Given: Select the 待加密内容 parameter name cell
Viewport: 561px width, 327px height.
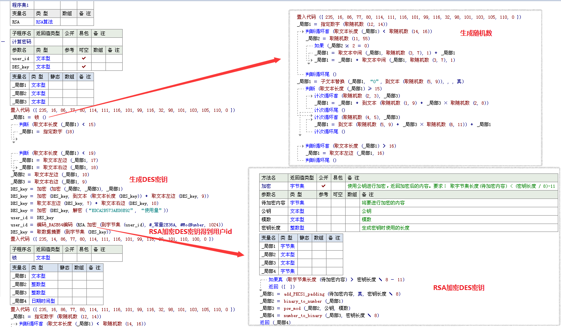Looking at the screenshot, I should pos(273,203).
